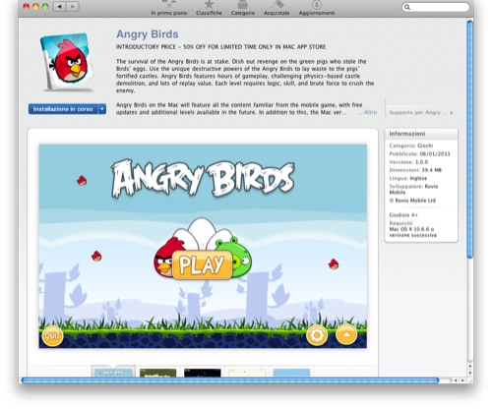Open the dropdown arrow beside Installazione in corso
The width and height of the screenshot is (492, 409).
coord(102,109)
